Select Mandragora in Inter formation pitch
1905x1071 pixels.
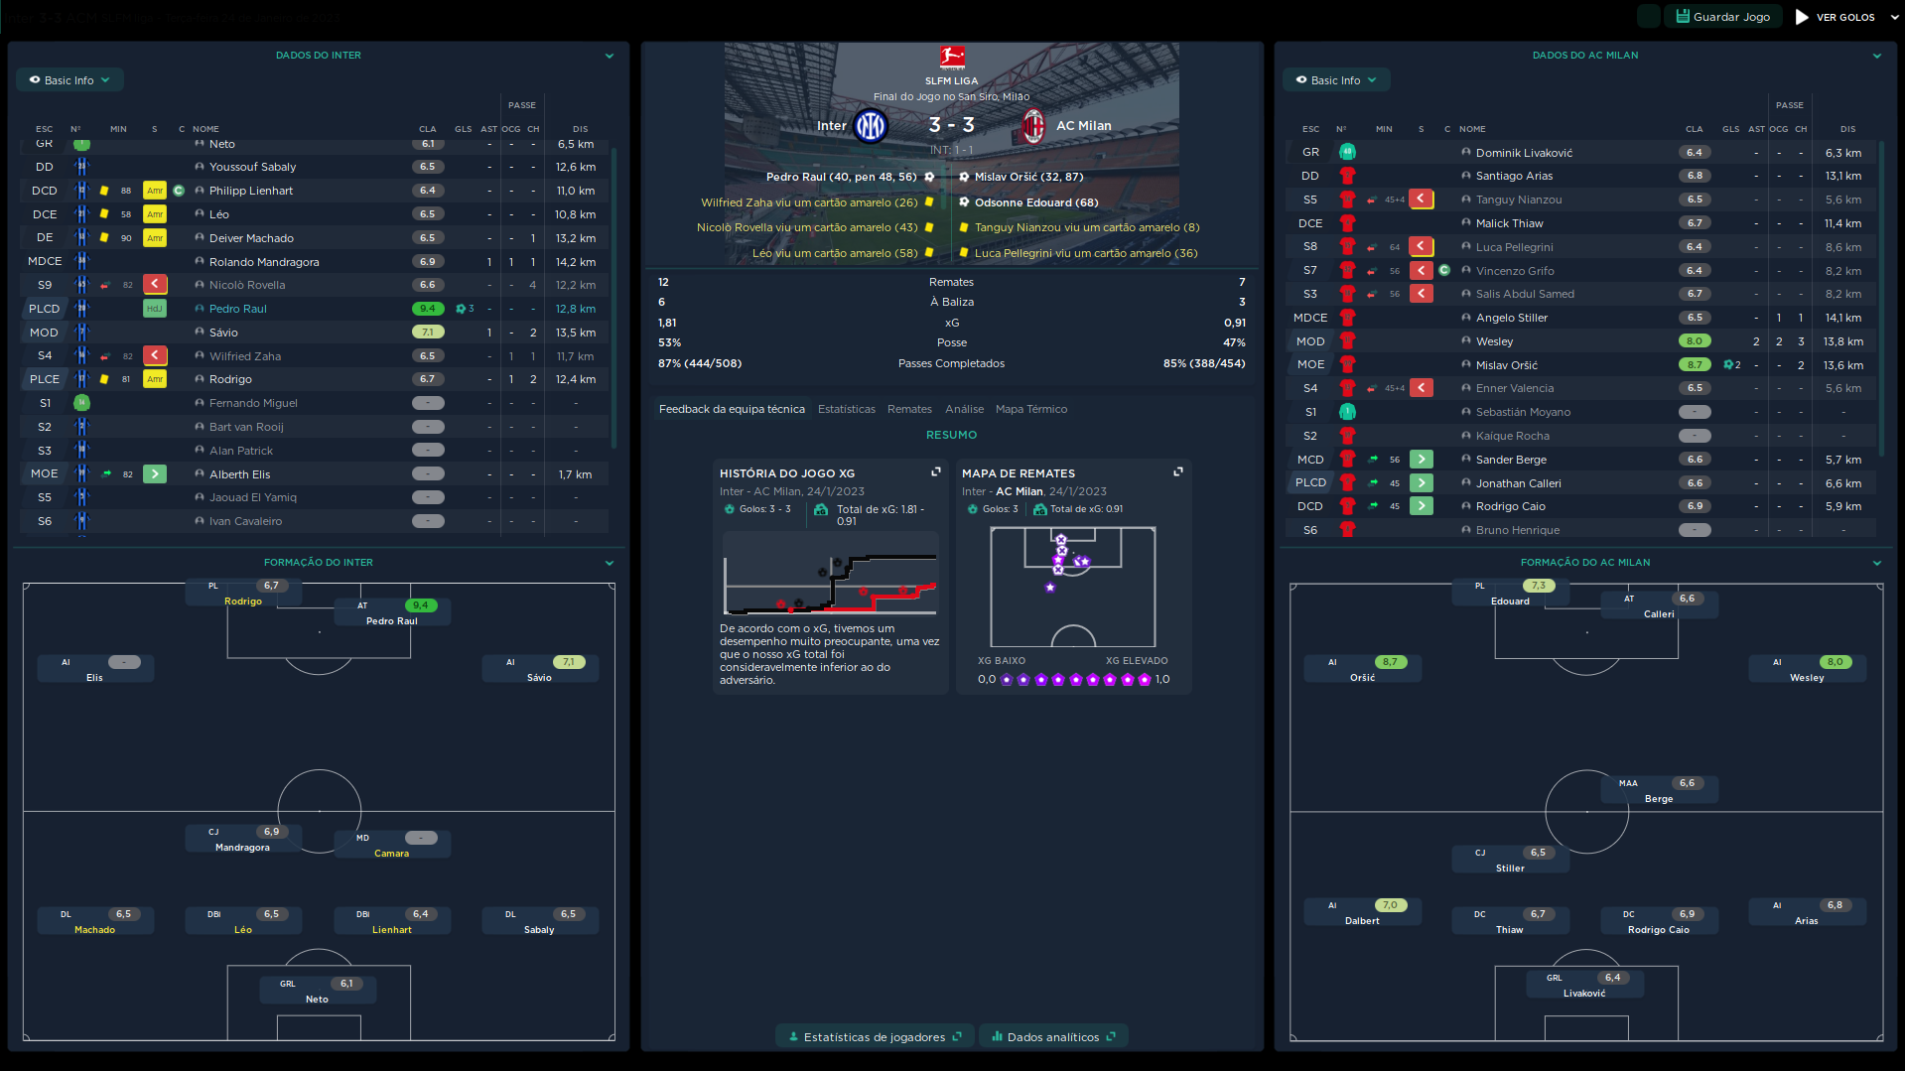243,840
